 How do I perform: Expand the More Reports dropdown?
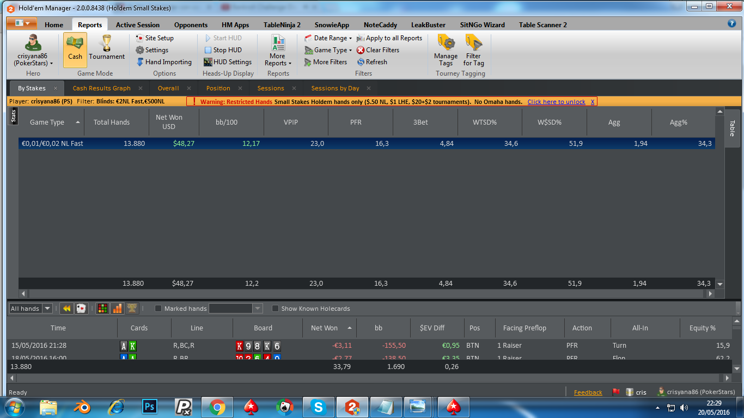[278, 50]
